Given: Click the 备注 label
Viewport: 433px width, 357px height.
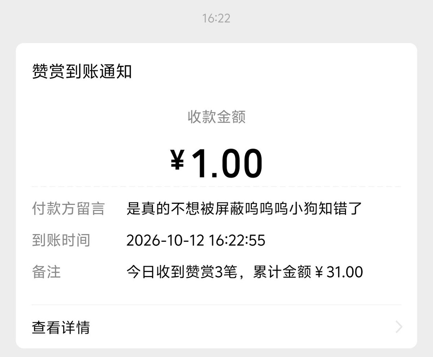Looking at the screenshot, I should click(x=47, y=272).
